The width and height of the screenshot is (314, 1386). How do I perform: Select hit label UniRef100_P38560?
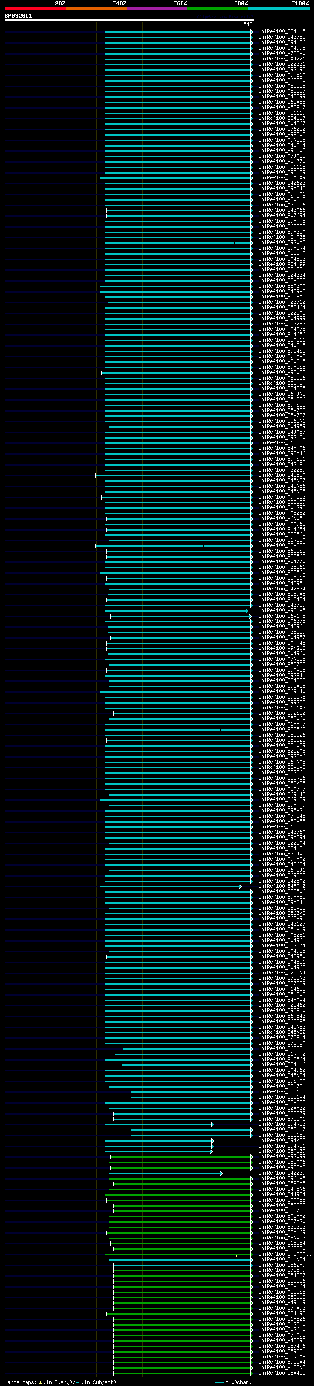click(x=282, y=572)
